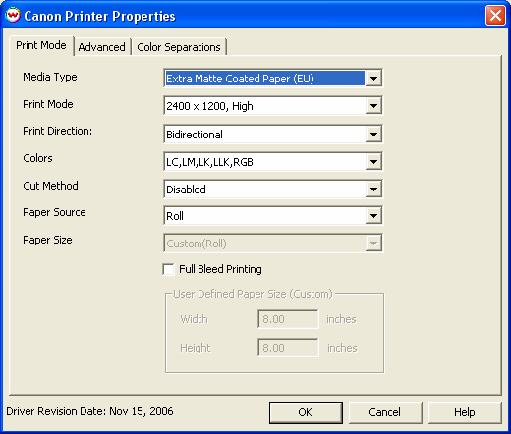Enable Full Bleed Printing checkbox
Viewport: 511px width, 434px height.
pos(168,269)
